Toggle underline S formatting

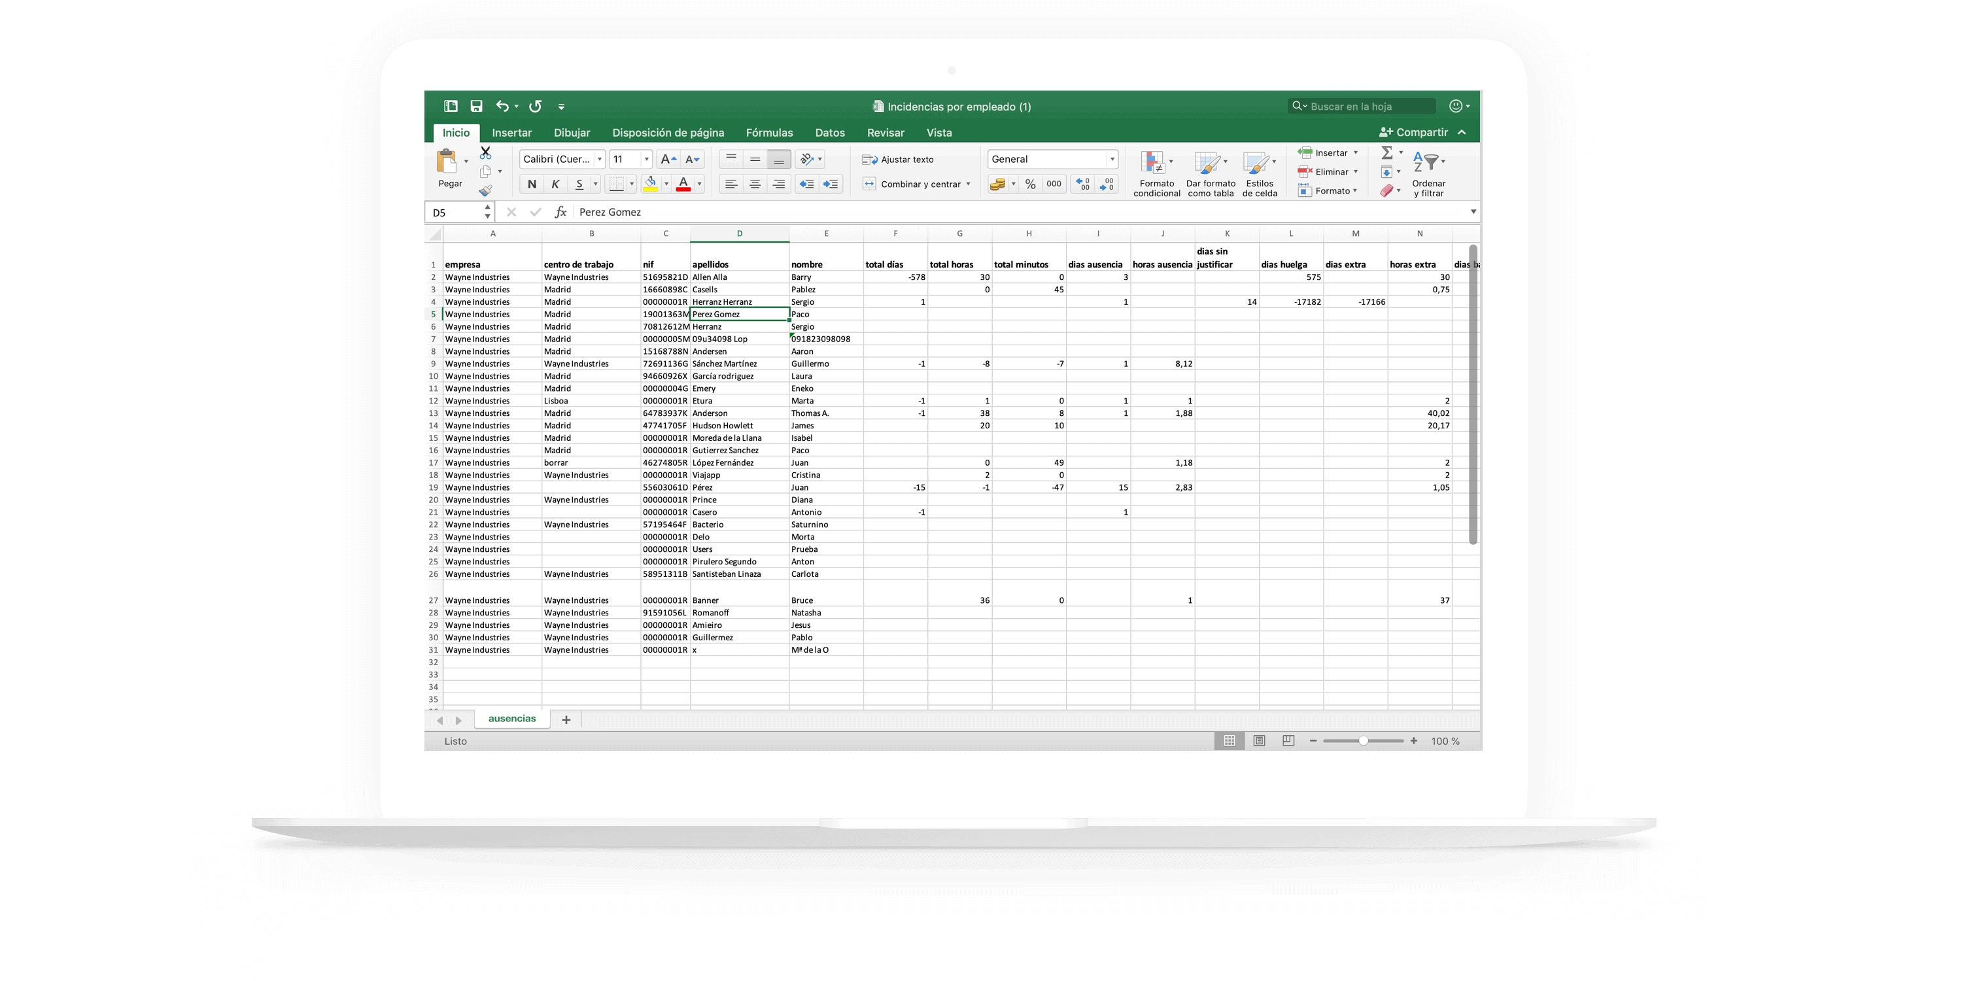579,184
